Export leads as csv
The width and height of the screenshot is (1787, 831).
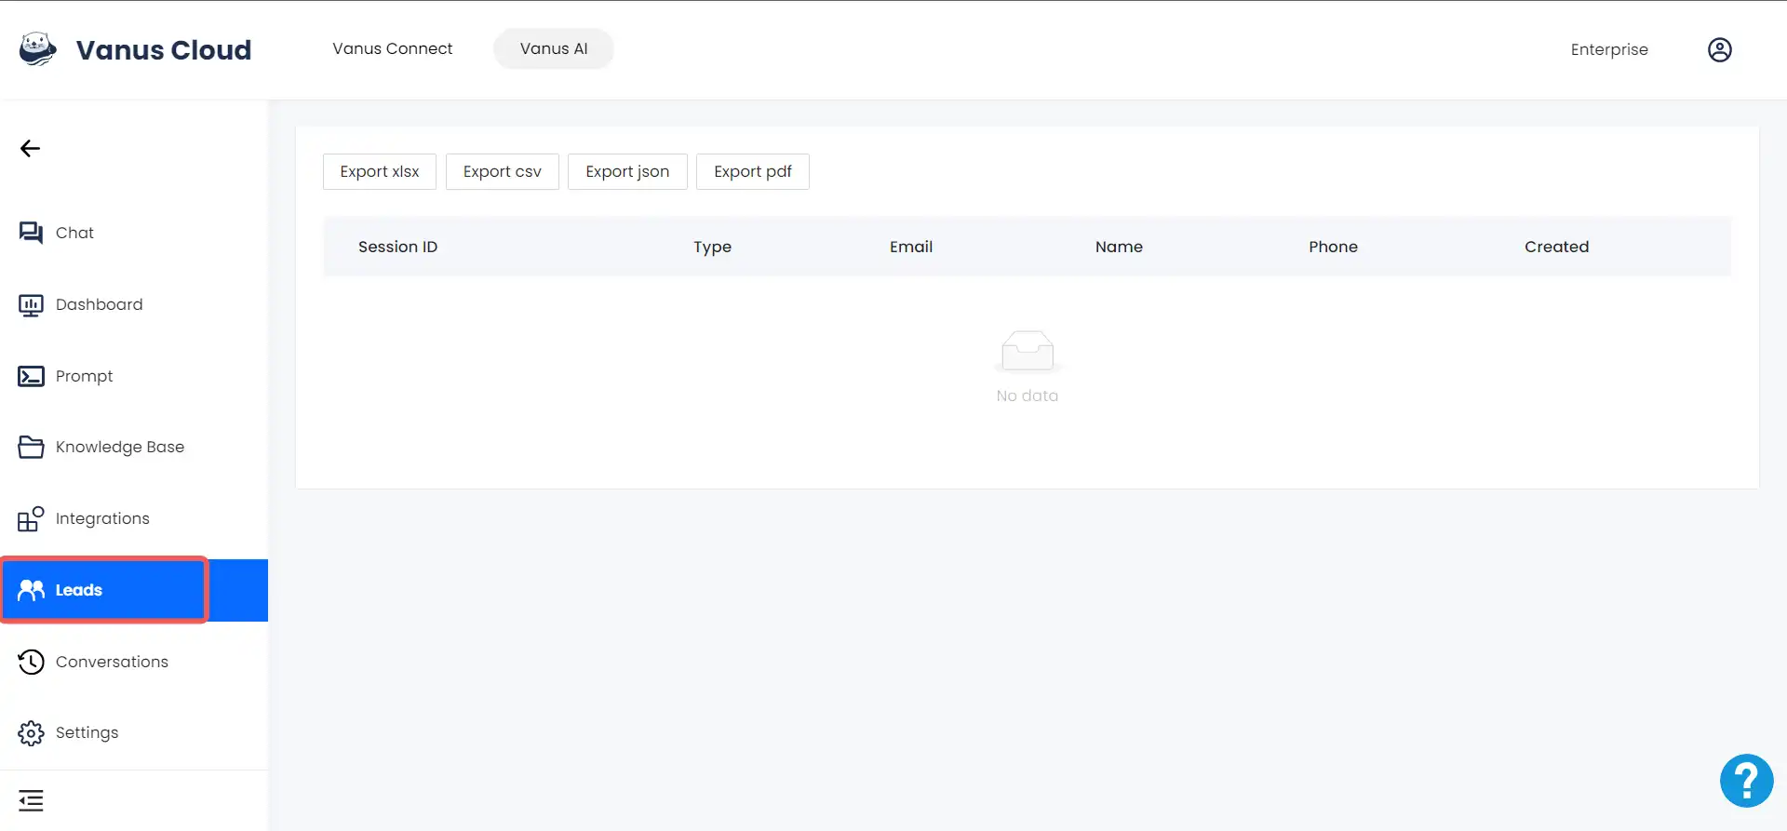coord(502,171)
